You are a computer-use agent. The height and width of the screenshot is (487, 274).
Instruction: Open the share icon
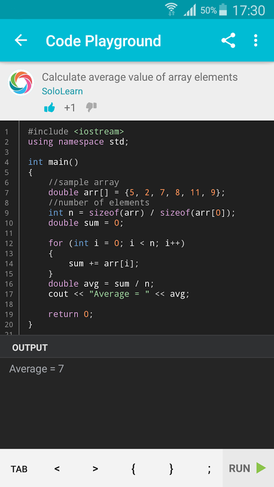coord(229,41)
